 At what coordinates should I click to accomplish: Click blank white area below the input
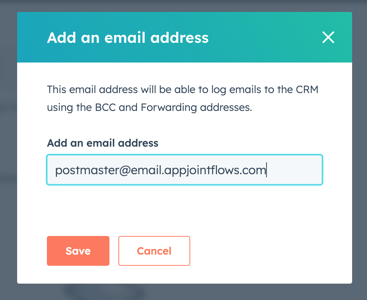pos(184,208)
